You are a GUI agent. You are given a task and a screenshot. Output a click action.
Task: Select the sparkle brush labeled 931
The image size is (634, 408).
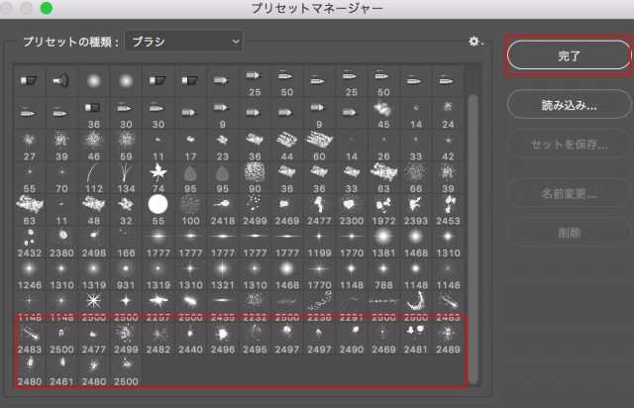pos(126,269)
